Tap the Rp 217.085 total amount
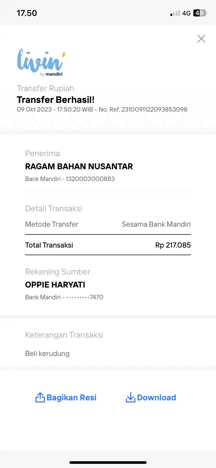Viewport: 216px width, 468px height. point(173,245)
